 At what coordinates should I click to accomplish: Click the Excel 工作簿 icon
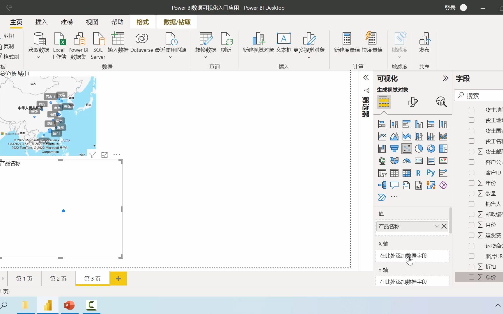(x=59, y=46)
